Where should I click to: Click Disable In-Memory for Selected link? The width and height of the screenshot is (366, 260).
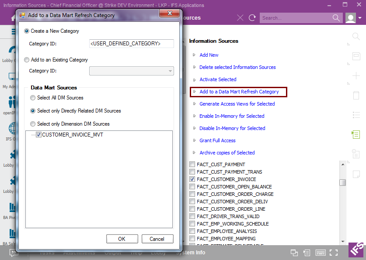pyautogui.click(x=232, y=128)
